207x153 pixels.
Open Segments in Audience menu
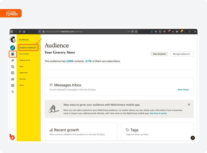tap(23, 73)
